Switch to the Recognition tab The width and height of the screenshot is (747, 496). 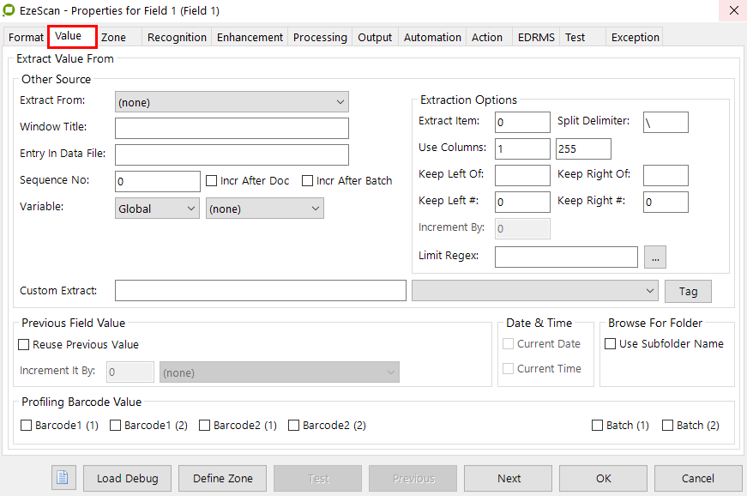[x=177, y=37]
